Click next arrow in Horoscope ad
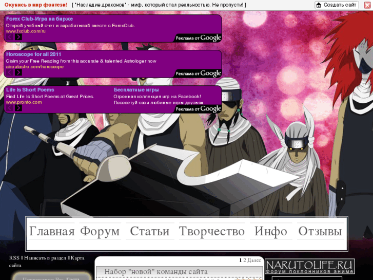The height and width of the screenshot is (280, 373). [18, 72]
